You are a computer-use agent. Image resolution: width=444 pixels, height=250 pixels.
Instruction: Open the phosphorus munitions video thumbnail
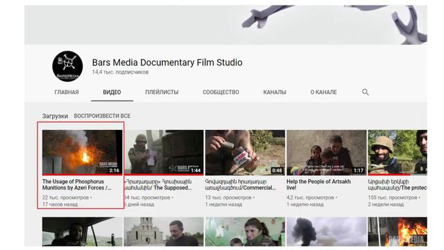[x=83, y=153]
